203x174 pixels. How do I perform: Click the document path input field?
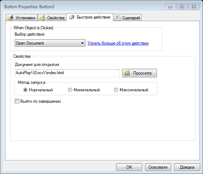point(67,73)
